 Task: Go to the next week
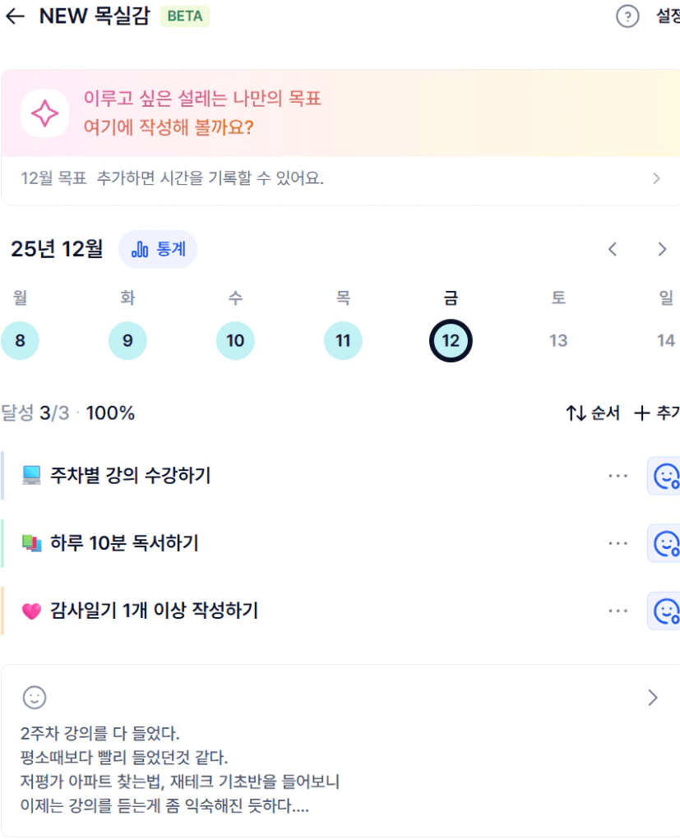[x=662, y=250]
